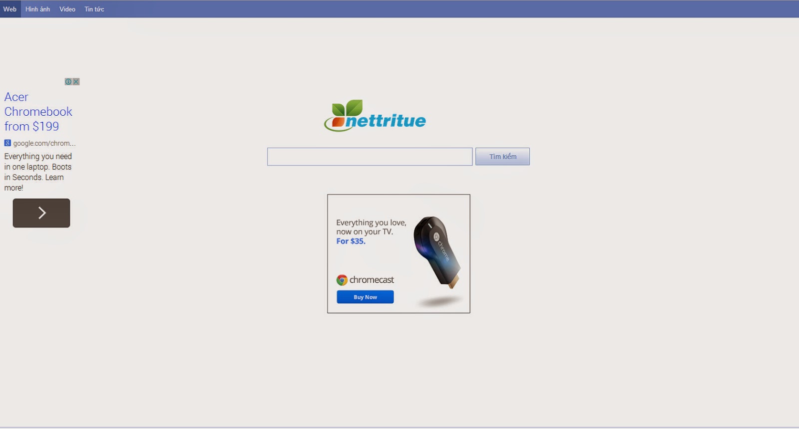Viewport: 799px width, 429px height.
Task: Click the Tìm kiếm search button
Action: 502,157
